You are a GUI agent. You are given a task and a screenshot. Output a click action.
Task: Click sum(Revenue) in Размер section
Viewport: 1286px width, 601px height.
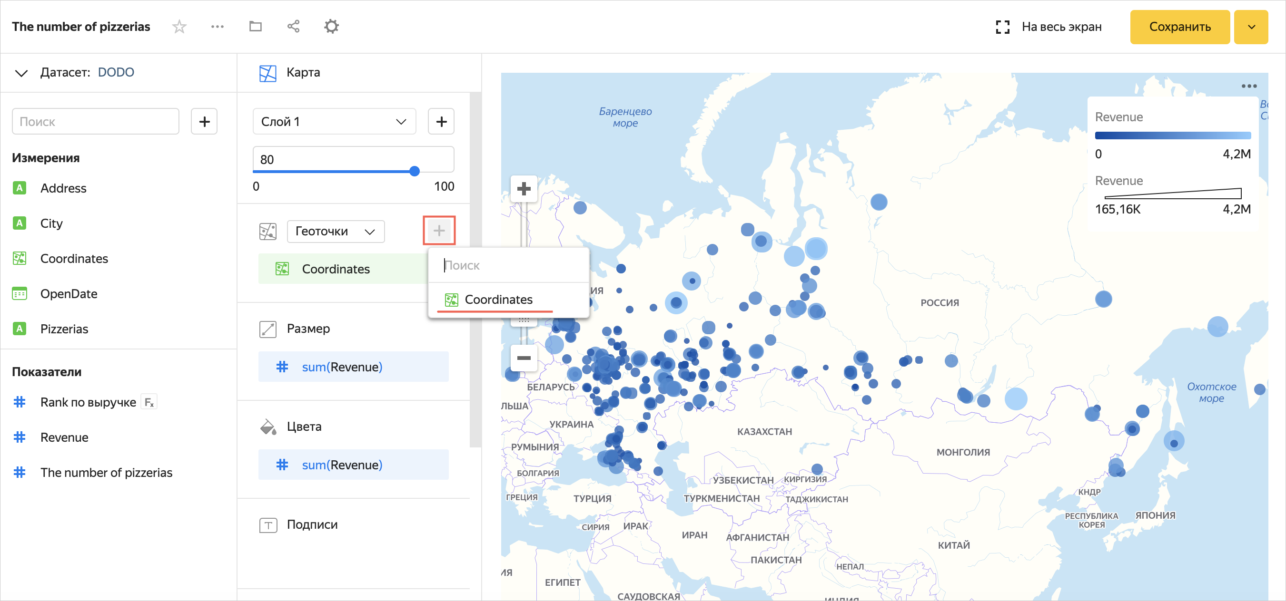(354, 367)
